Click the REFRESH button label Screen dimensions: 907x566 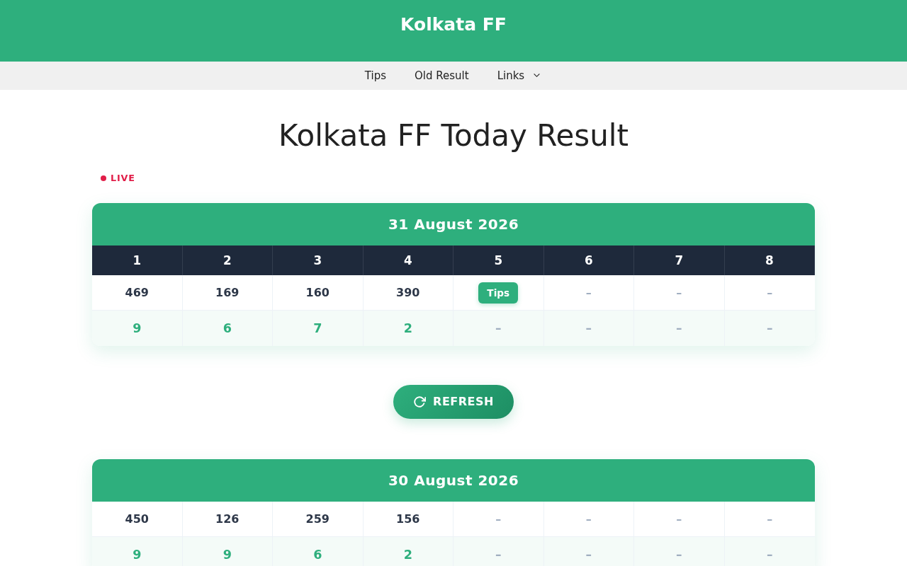pyautogui.click(x=463, y=402)
